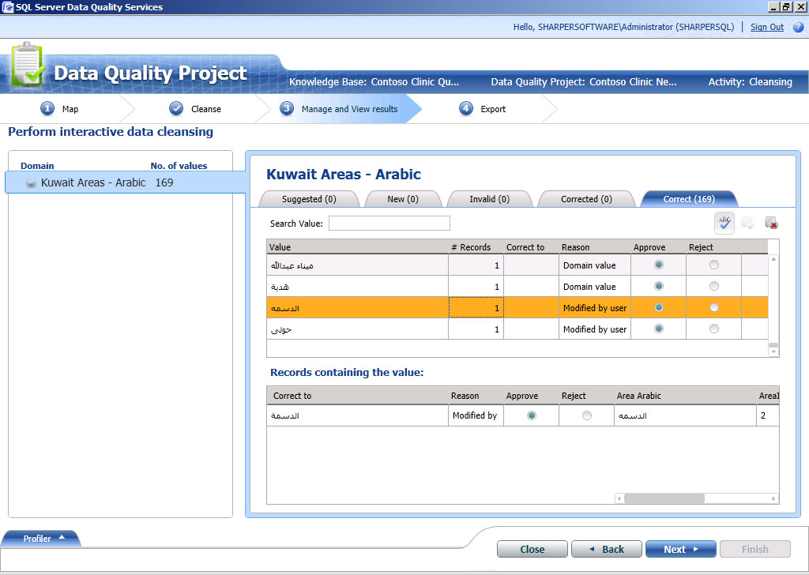809x575 pixels.
Task: Select the Correct (169) tab
Action: pos(689,199)
